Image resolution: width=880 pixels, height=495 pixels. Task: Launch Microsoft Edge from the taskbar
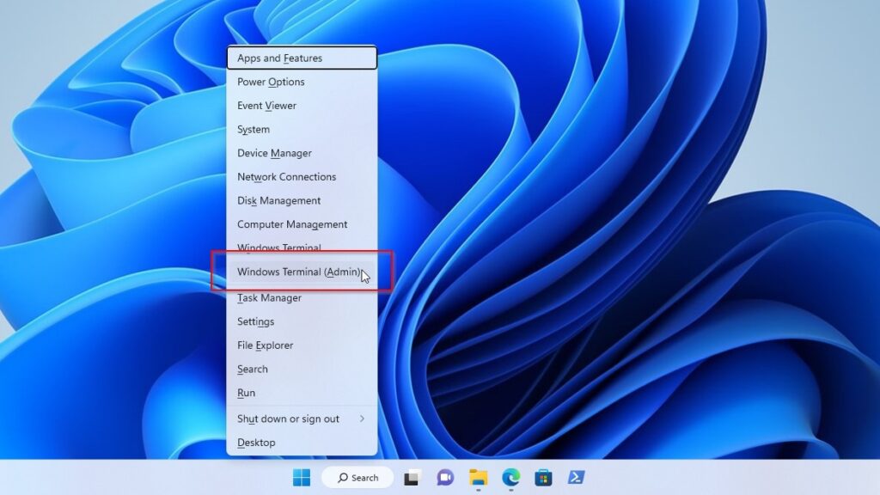[x=510, y=478]
